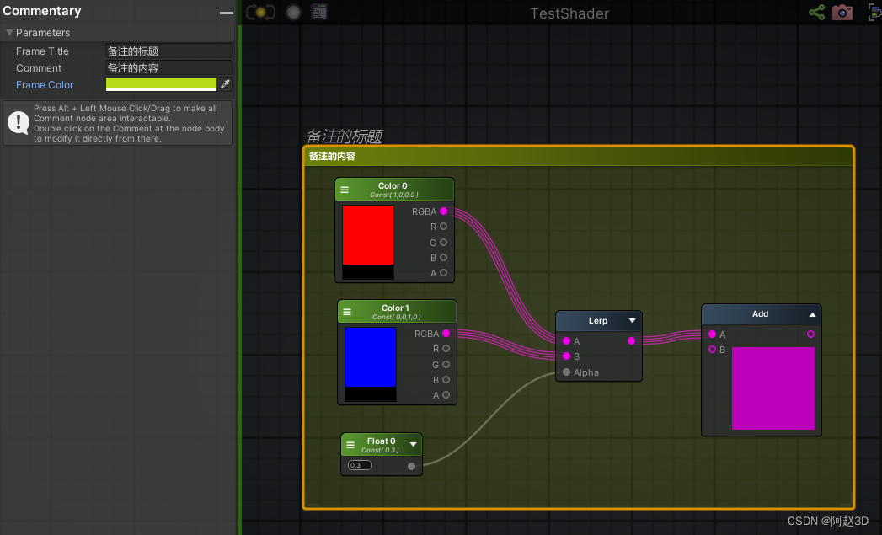
Task: Click the share icon in top toolbar
Action: [816, 13]
